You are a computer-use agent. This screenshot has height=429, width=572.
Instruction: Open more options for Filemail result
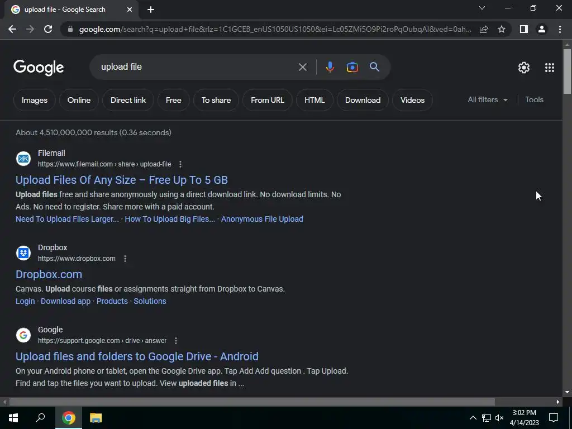click(x=180, y=164)
